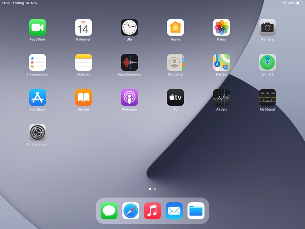Launch the Kamera app

click(267, 27)
